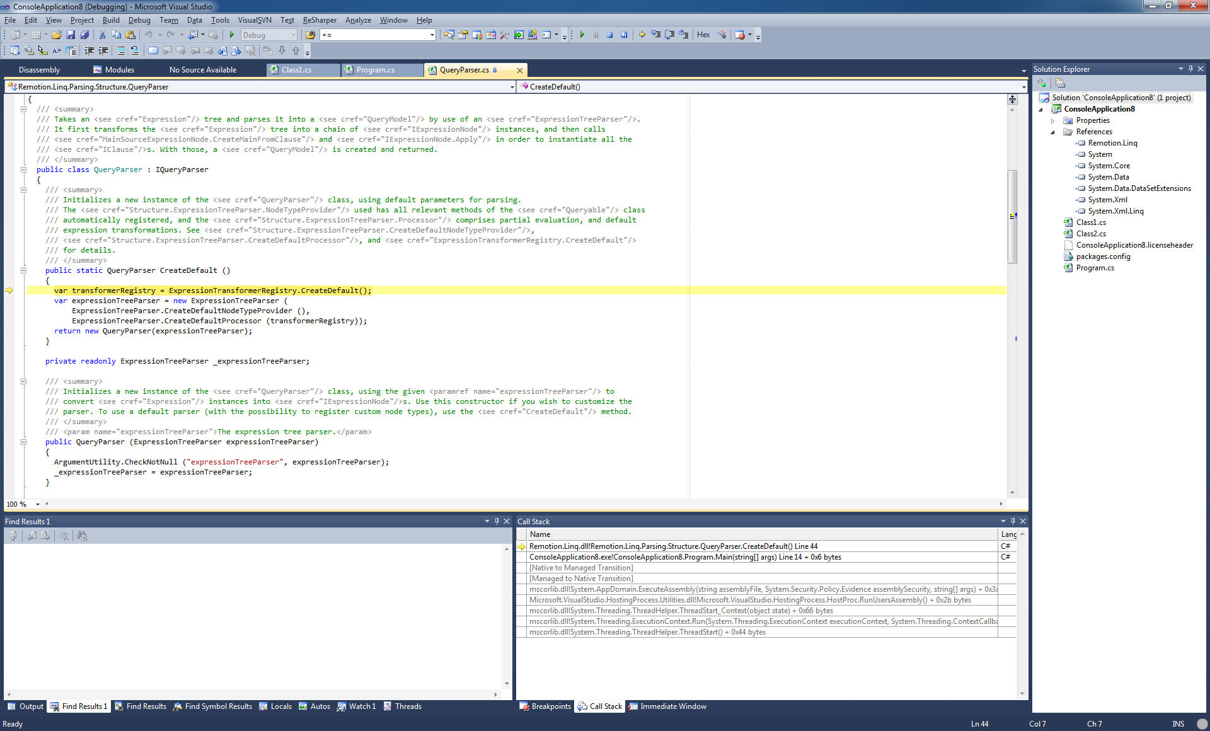Toggle auto-hide pin on Call Stack panel

tap(1013, 521)
